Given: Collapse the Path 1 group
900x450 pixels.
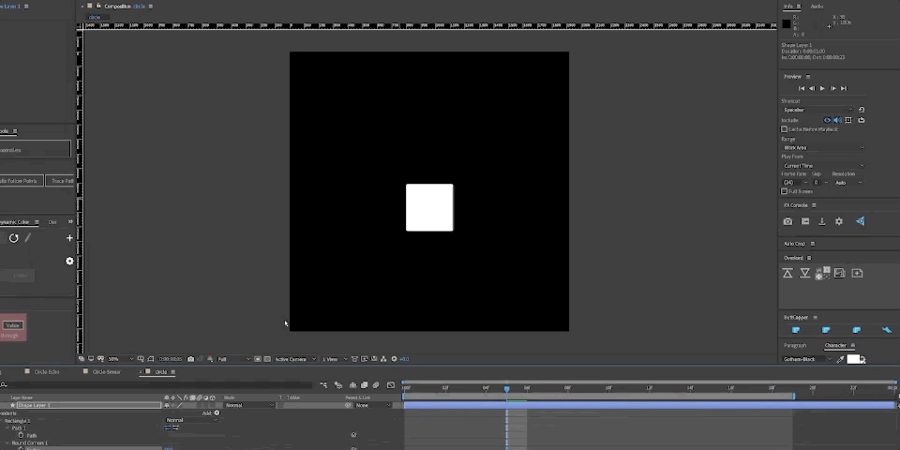Looking at the screenshot, I should pos(7,428).
